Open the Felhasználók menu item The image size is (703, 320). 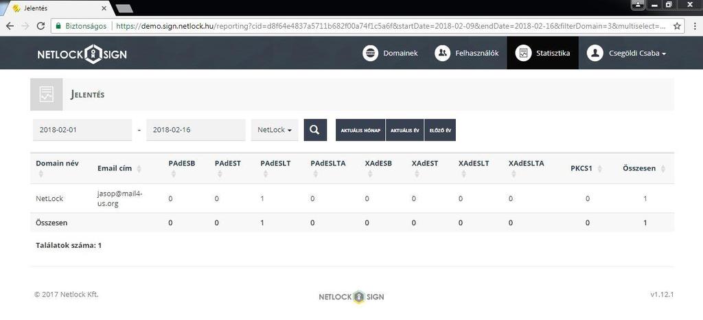466,53
